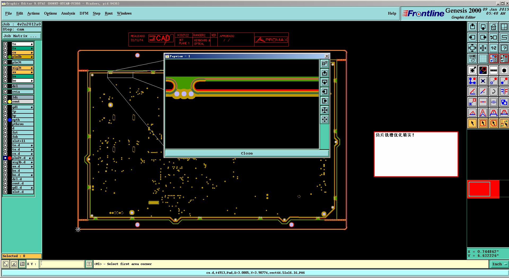
Task: Click the previous view icon
Action: coord(494,37)
